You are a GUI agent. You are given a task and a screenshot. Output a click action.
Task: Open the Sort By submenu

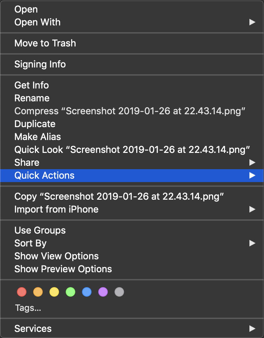(30, 243)
